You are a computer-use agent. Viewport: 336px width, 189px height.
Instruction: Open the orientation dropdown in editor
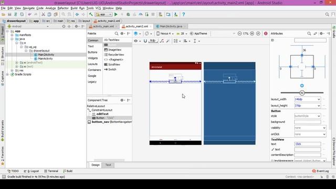[x=148, y=34]
